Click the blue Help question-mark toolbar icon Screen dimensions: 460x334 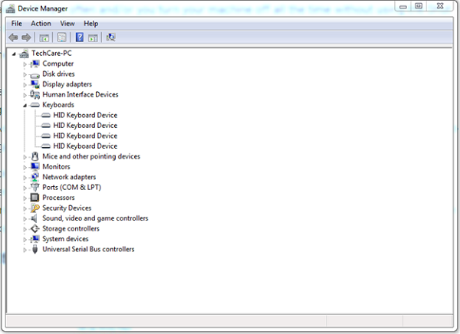(79, 37)
